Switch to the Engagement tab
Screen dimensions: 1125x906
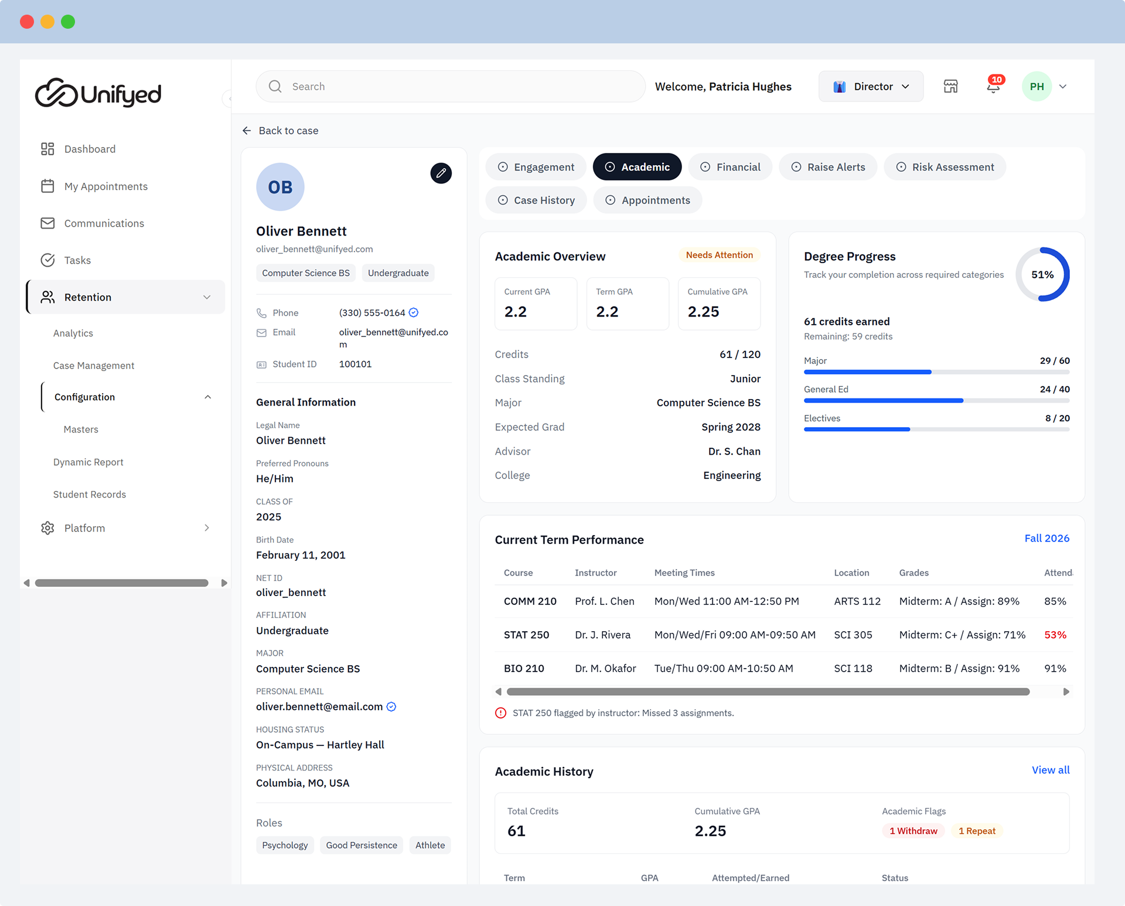[536, 167]
